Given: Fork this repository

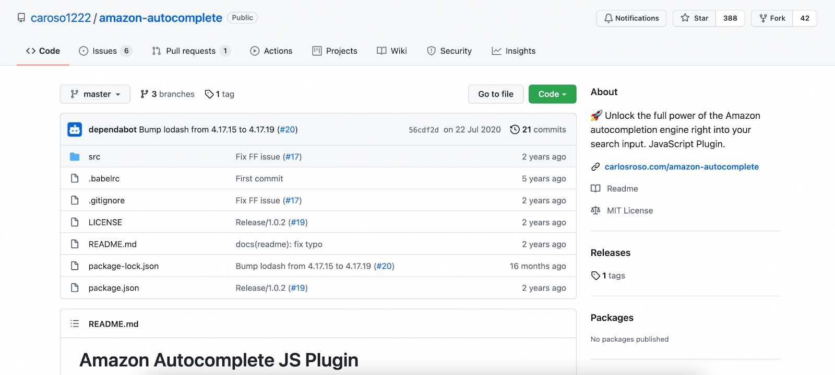Looking at the screenshot, I should click(x=772, y=18).
